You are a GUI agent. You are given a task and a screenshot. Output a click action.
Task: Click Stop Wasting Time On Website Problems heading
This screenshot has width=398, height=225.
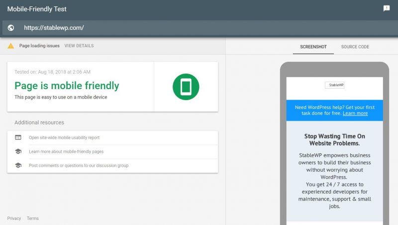click(x=334, y=140)
